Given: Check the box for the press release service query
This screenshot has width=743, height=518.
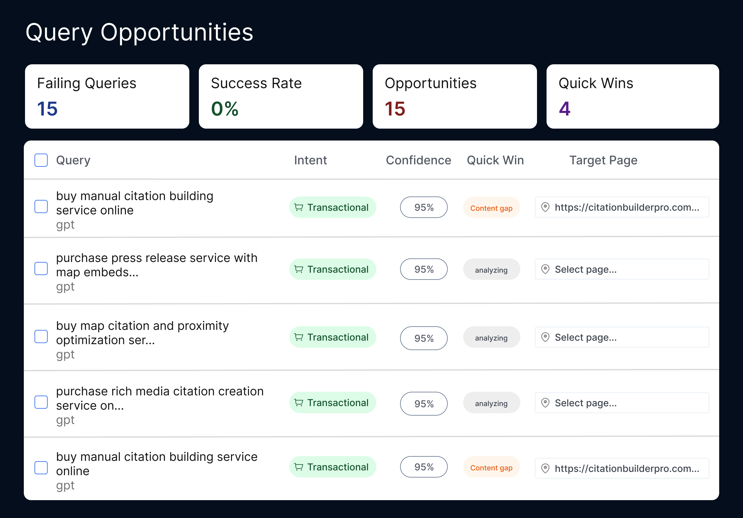Looking at the screenshot, I should point(41,269).
